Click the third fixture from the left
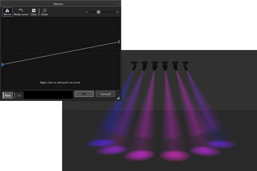This screenshot has height=171, width=257. coord(155,66)
